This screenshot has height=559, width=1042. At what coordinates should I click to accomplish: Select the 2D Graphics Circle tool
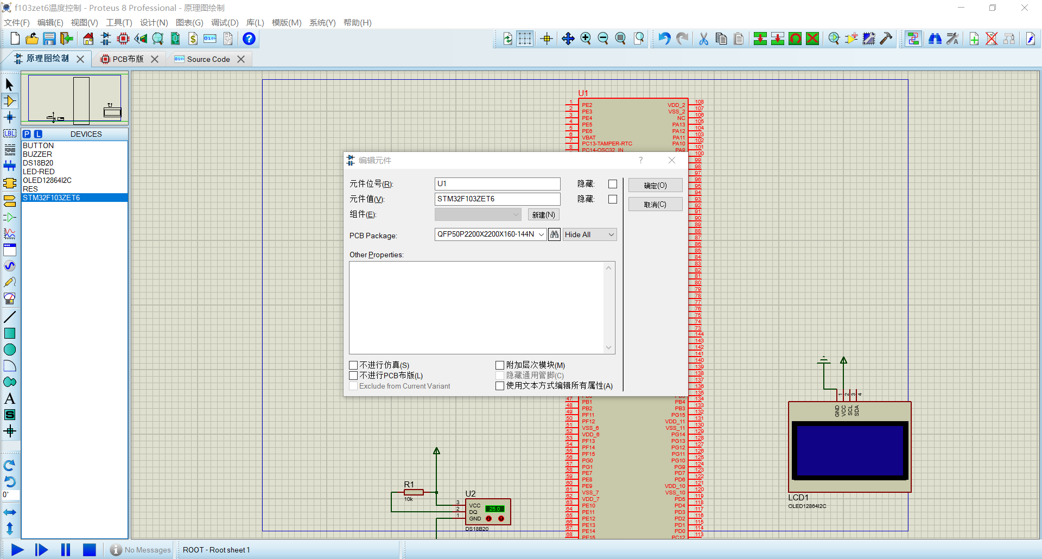(x=10, y=350)
